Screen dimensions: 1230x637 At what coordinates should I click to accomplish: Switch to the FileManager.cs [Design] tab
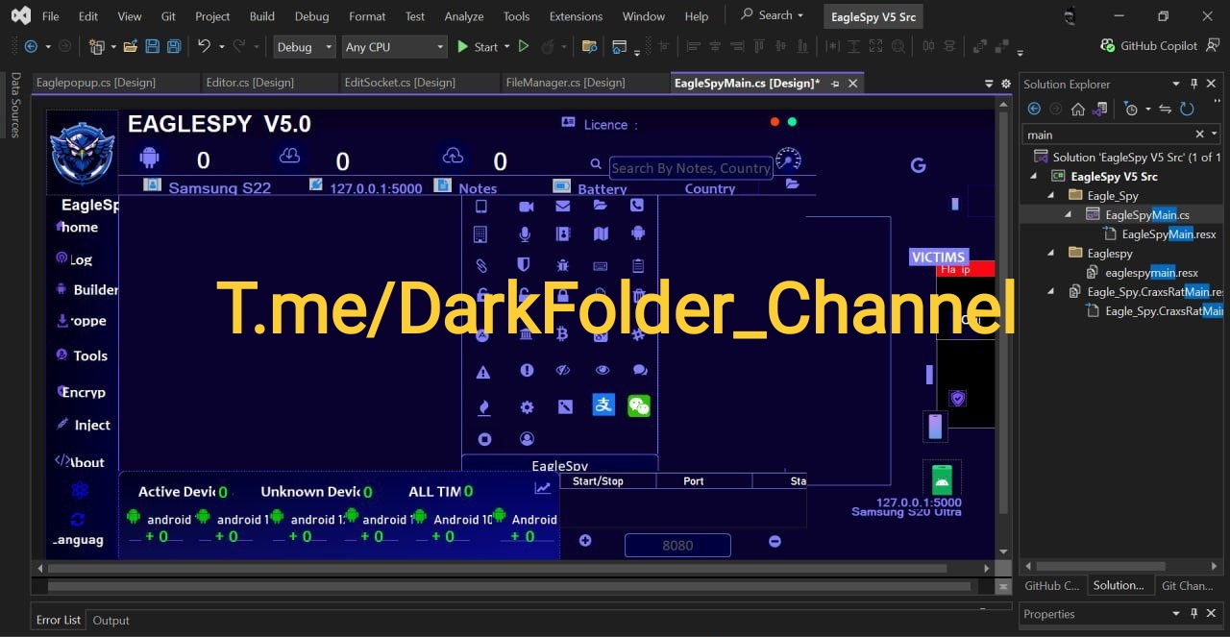[565, 83]
